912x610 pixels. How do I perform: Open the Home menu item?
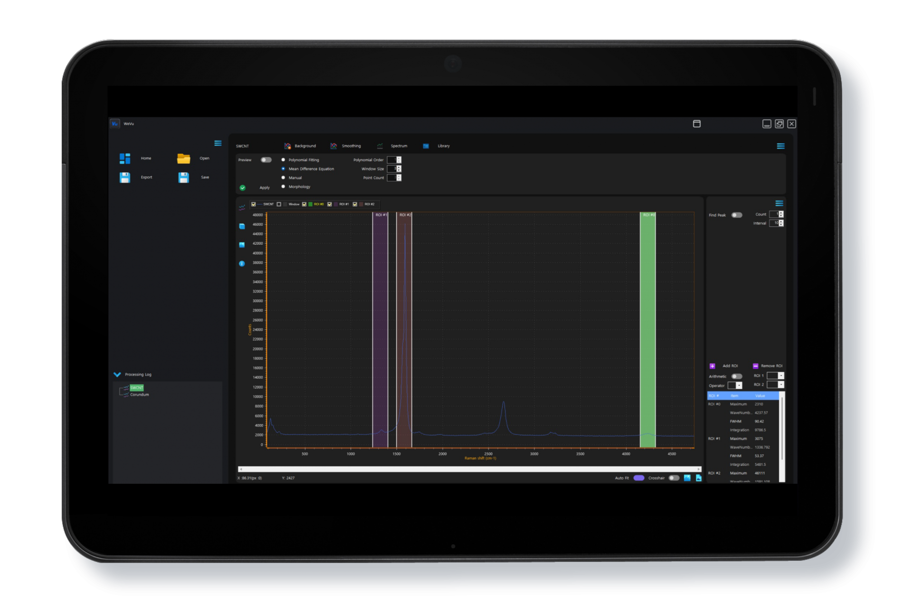pyautogui.click(x=146, y=158)
